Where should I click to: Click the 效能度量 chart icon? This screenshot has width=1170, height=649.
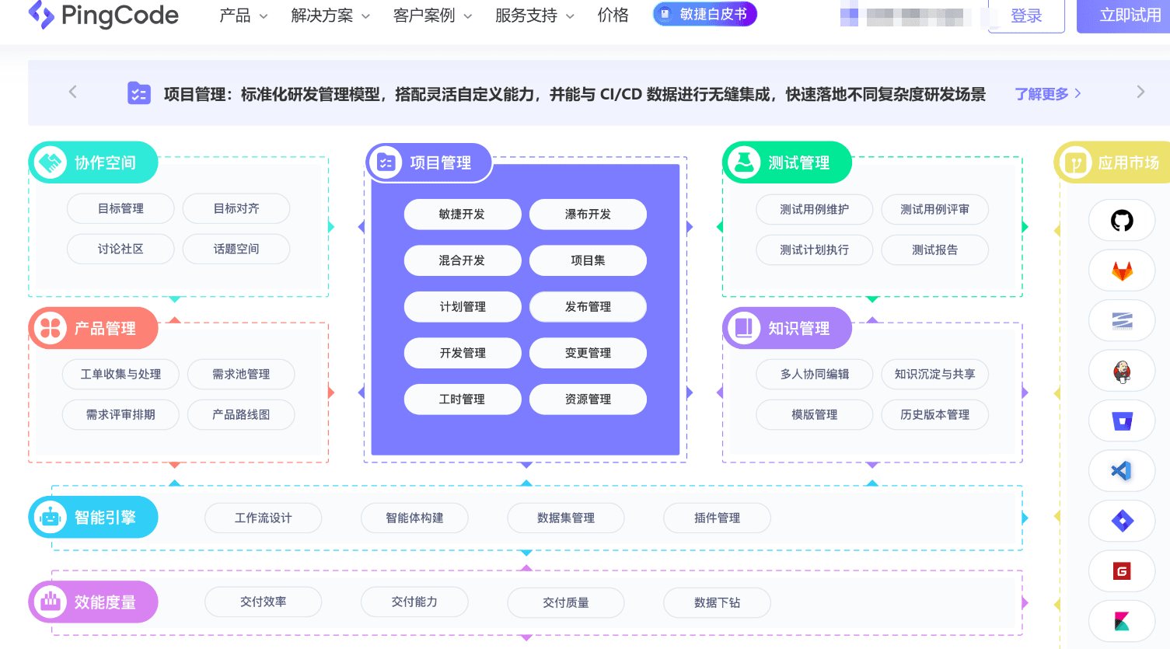click(51, 602)
